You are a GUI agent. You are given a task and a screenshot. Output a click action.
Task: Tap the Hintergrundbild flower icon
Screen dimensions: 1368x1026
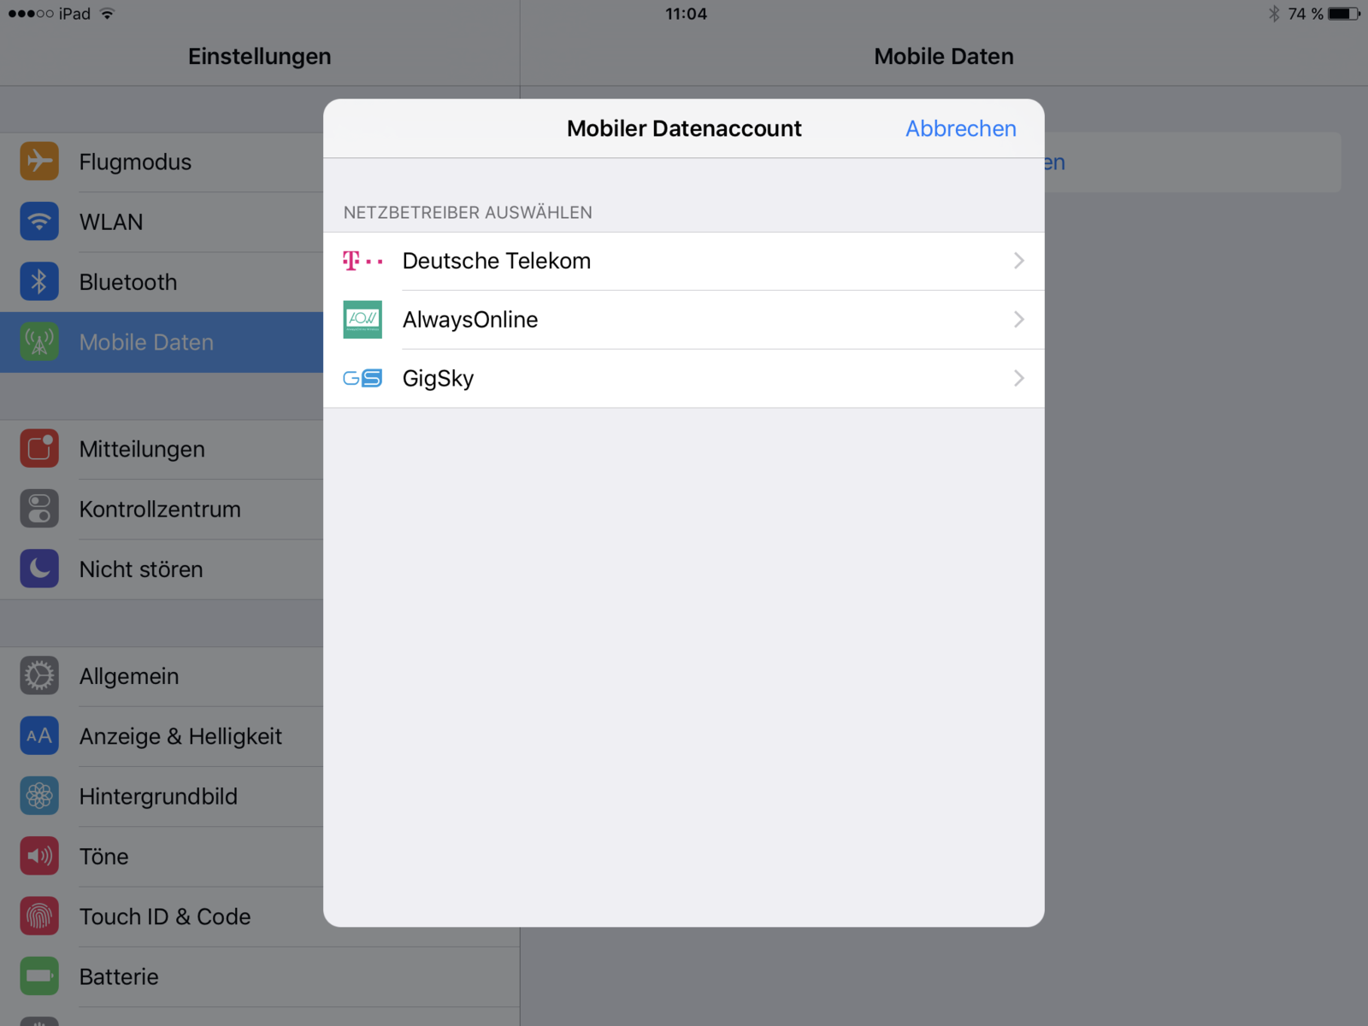pos(39,796)
